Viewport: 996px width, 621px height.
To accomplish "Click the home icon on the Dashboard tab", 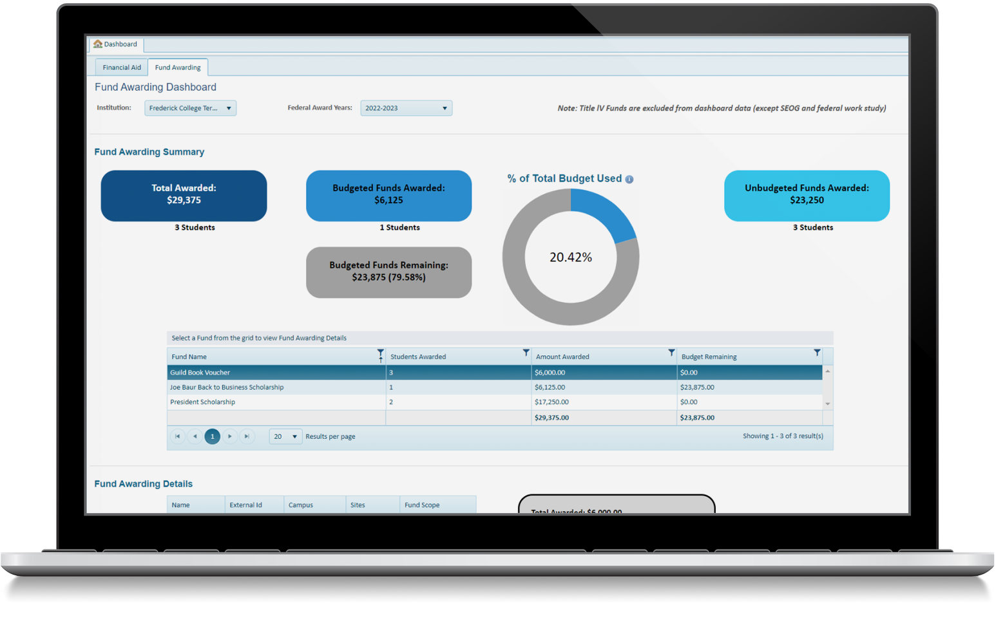I will click(97, 44).
